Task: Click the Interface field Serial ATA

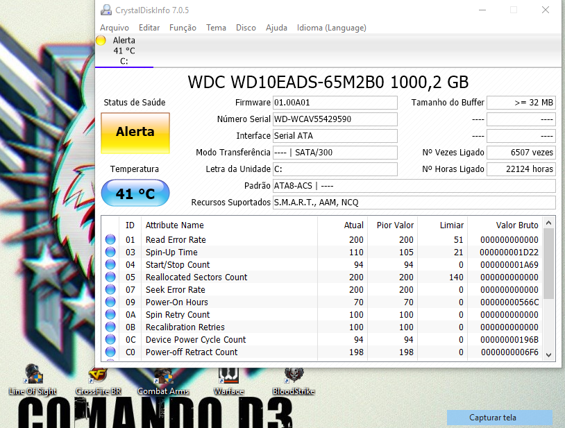Action: tap(335, 136)
